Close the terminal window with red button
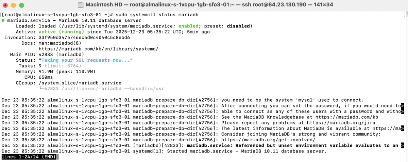Image resolution: width=408 pixels, height=162 pixels. click(6, 5)
